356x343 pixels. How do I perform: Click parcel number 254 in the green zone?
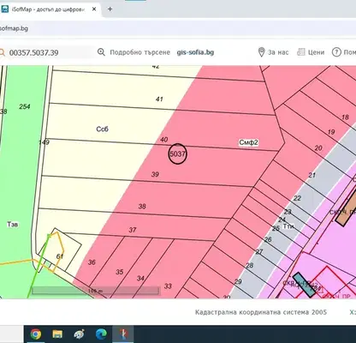(25, 106)
